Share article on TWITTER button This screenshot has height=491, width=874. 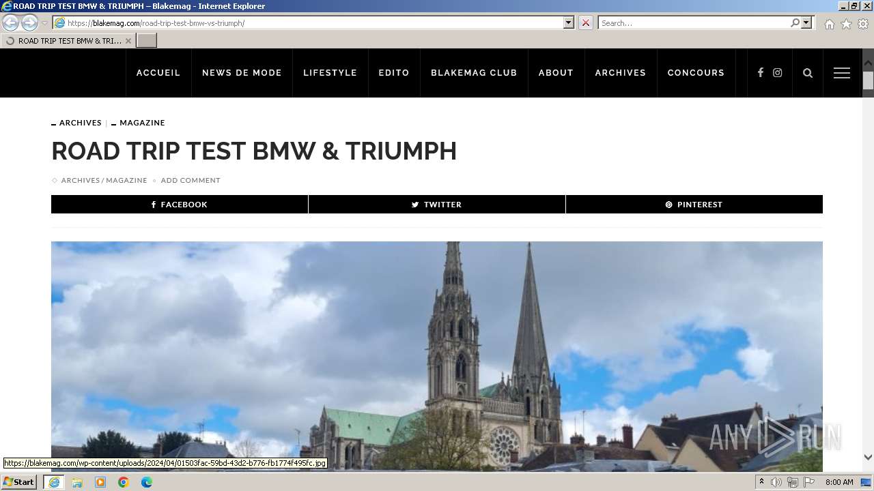437,205
